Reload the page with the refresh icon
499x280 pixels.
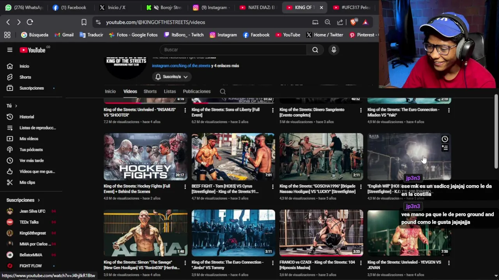click(x=30, y=22)
